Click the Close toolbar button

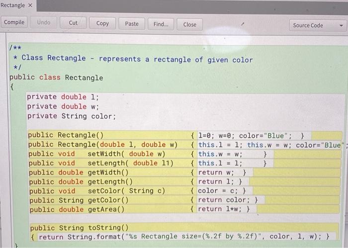(x=190, y=25)
